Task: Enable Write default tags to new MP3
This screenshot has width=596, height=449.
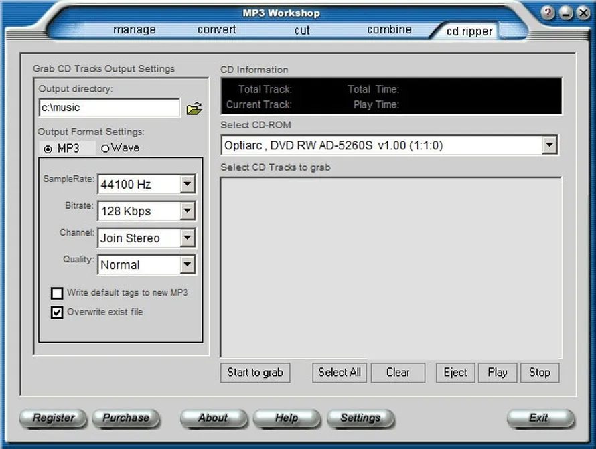Action: click(x=57, y=293)
